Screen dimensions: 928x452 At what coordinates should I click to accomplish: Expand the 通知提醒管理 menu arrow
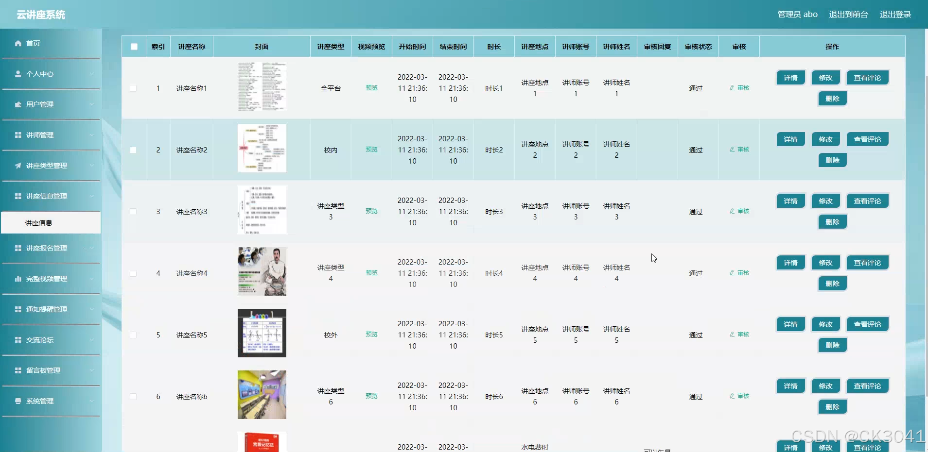coord(92,309)
